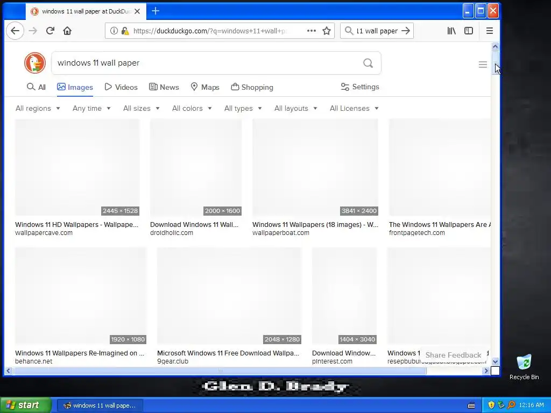Click the security shield tray icon
Image resolution: width=551 pixels, height=413 pixels.
pyautogui.click(x=491, y=405)
